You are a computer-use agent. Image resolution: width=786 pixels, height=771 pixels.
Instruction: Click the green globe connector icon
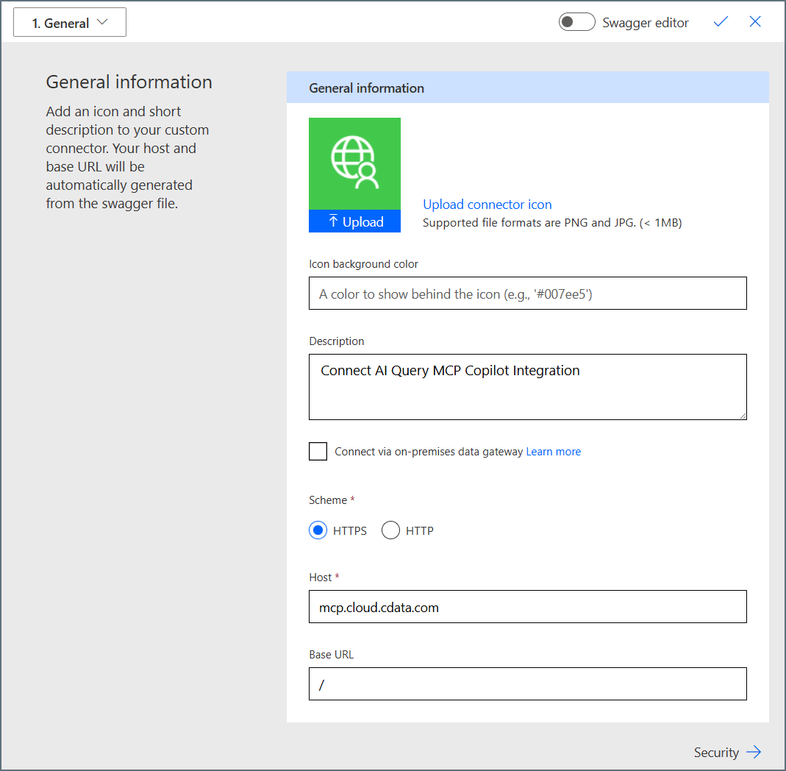point(354,163)
